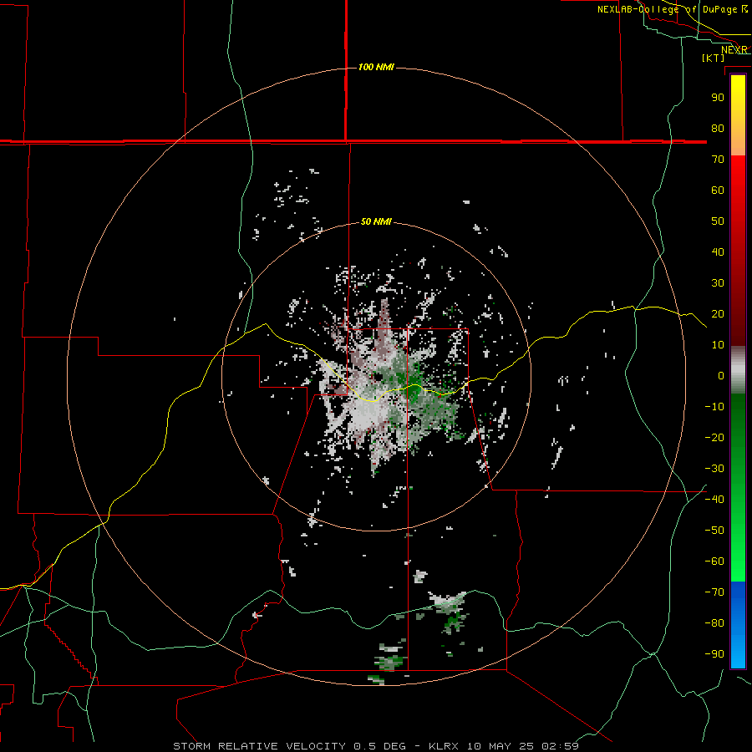752x752 pixels.
Task: Click the 90 value on velocity scale
Action: 718,98
